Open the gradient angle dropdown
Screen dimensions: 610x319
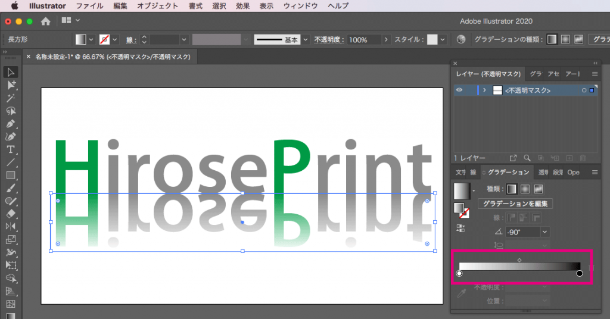pos(544,232)
